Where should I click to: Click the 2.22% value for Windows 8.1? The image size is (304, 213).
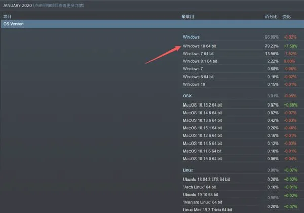pos(273,61)
